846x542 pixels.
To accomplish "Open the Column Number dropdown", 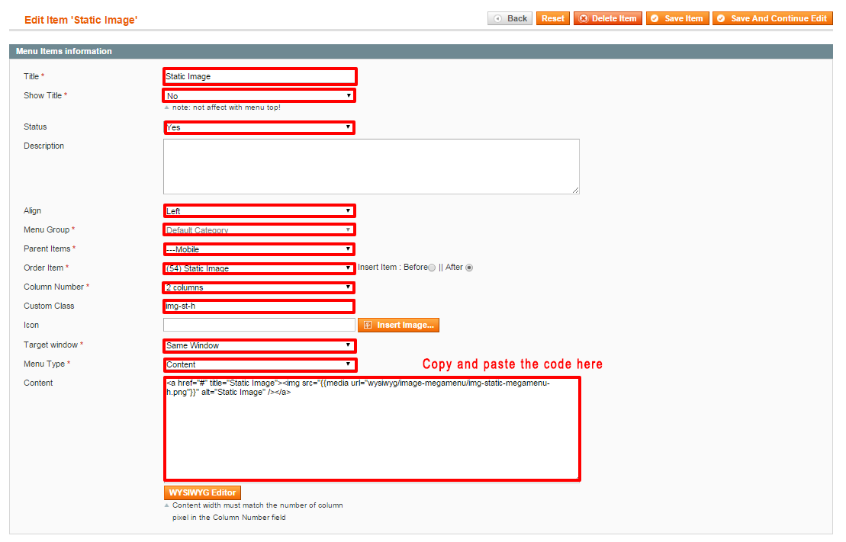I will point(259,287).
